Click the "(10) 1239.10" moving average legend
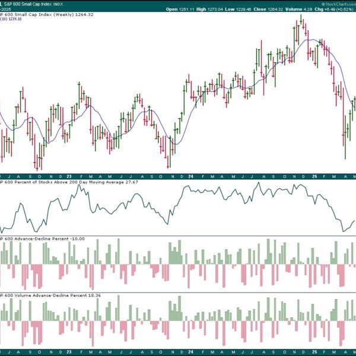 point(11,19)
